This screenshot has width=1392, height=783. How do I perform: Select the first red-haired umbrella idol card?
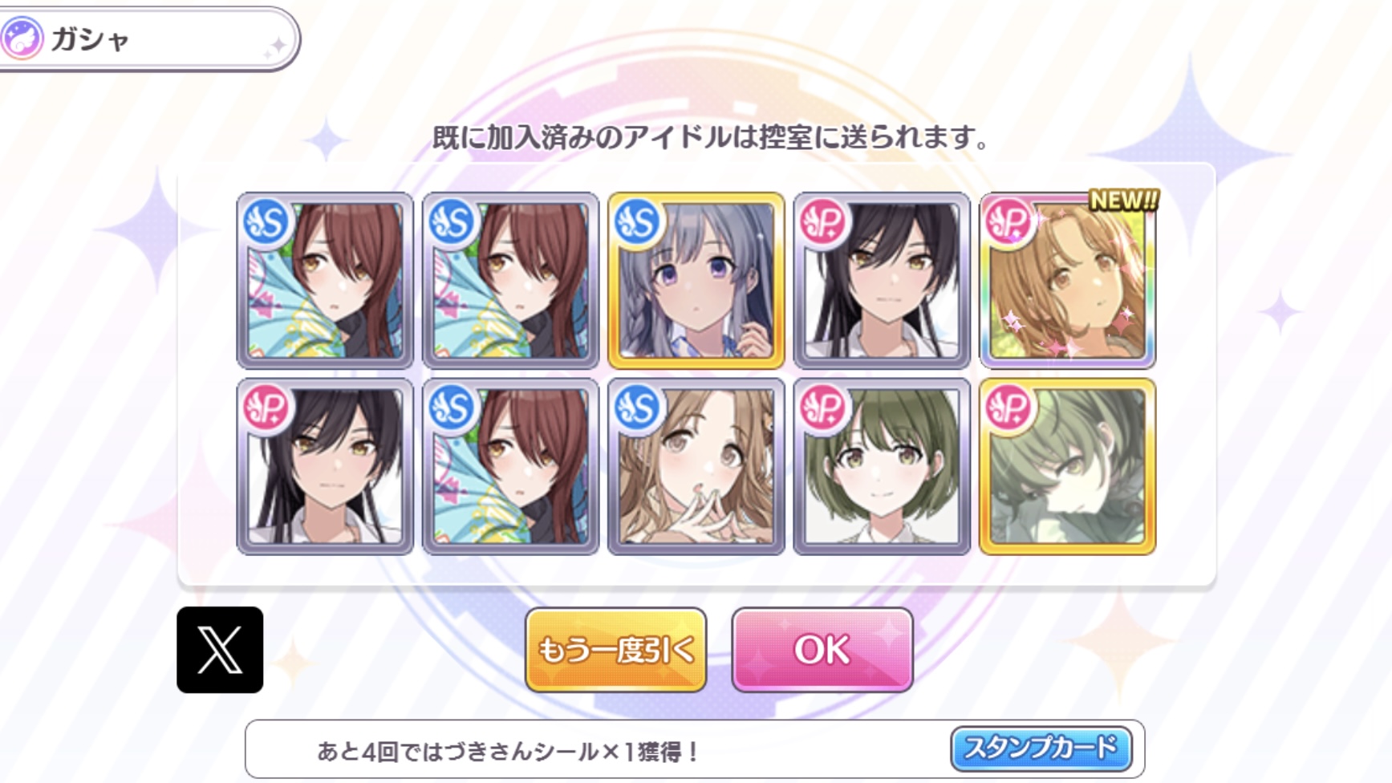[x=325, y=280]
